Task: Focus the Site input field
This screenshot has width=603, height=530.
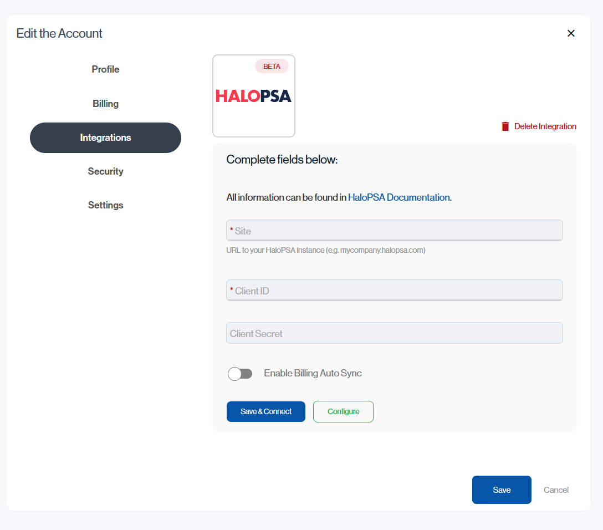Action: [394, 231]
